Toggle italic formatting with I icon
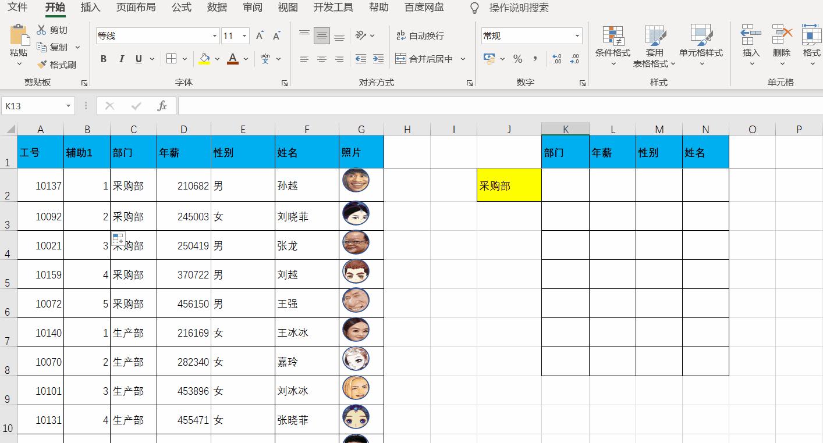 pyautogui.click(x=120, y=58)
